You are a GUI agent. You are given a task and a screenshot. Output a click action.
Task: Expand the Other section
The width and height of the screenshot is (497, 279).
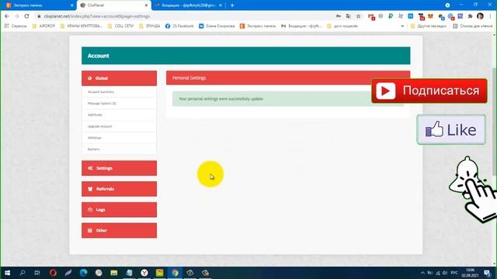[119, 230]
